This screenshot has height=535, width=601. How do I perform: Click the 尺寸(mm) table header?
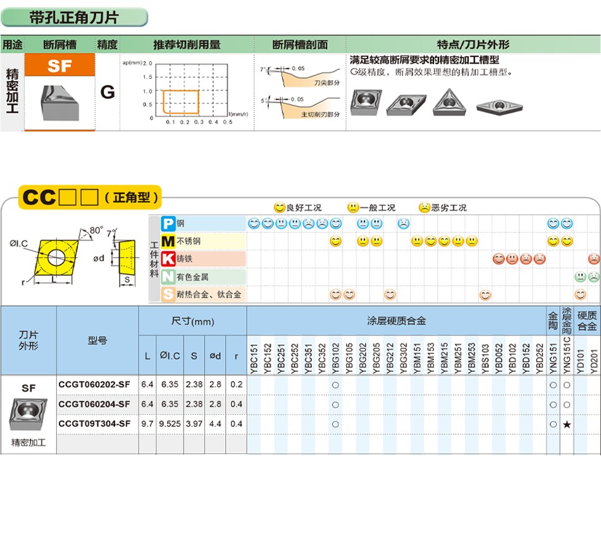[193, 321]
